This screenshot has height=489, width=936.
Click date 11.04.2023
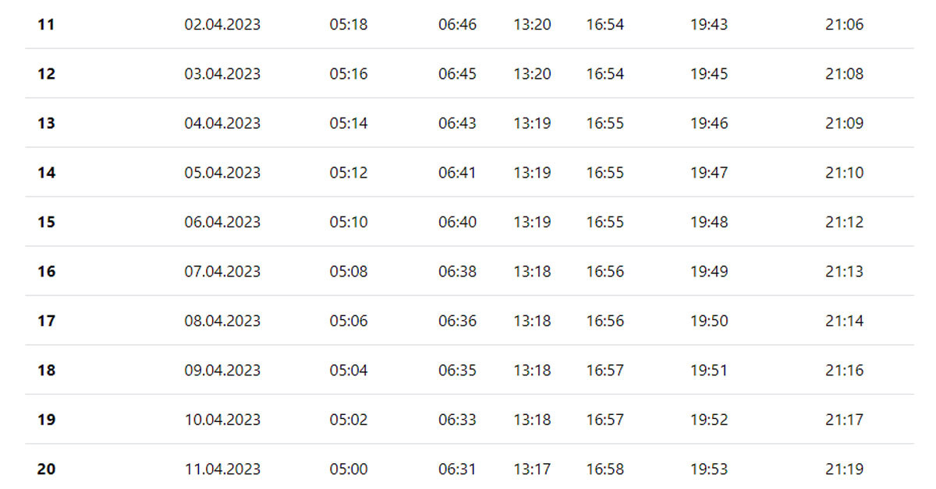[x=222, y=470]
